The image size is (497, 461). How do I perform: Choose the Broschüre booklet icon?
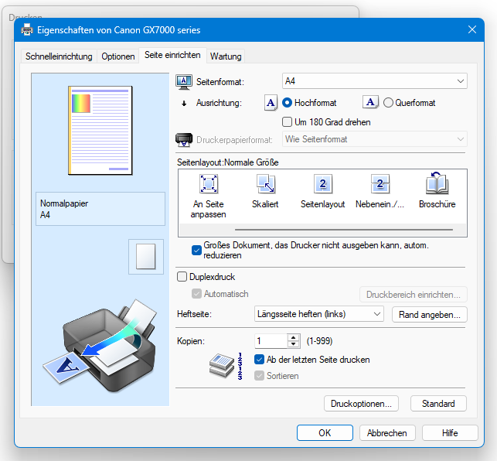pyautogui.click(x=437, y=183)
